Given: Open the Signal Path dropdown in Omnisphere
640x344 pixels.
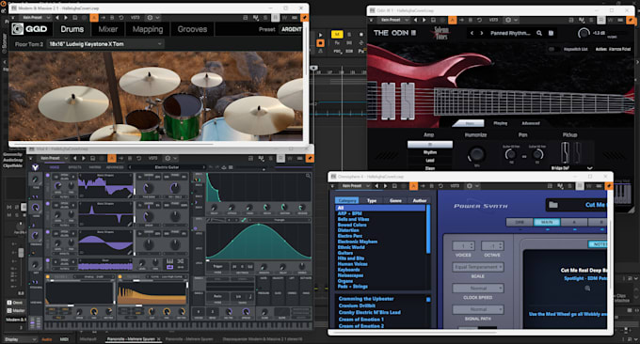Looking at the screenshot, I should pyautogui.click(x=477, y=309).
